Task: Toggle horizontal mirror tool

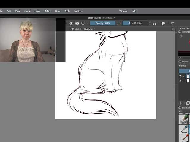Action: click(x=154, y=23)
